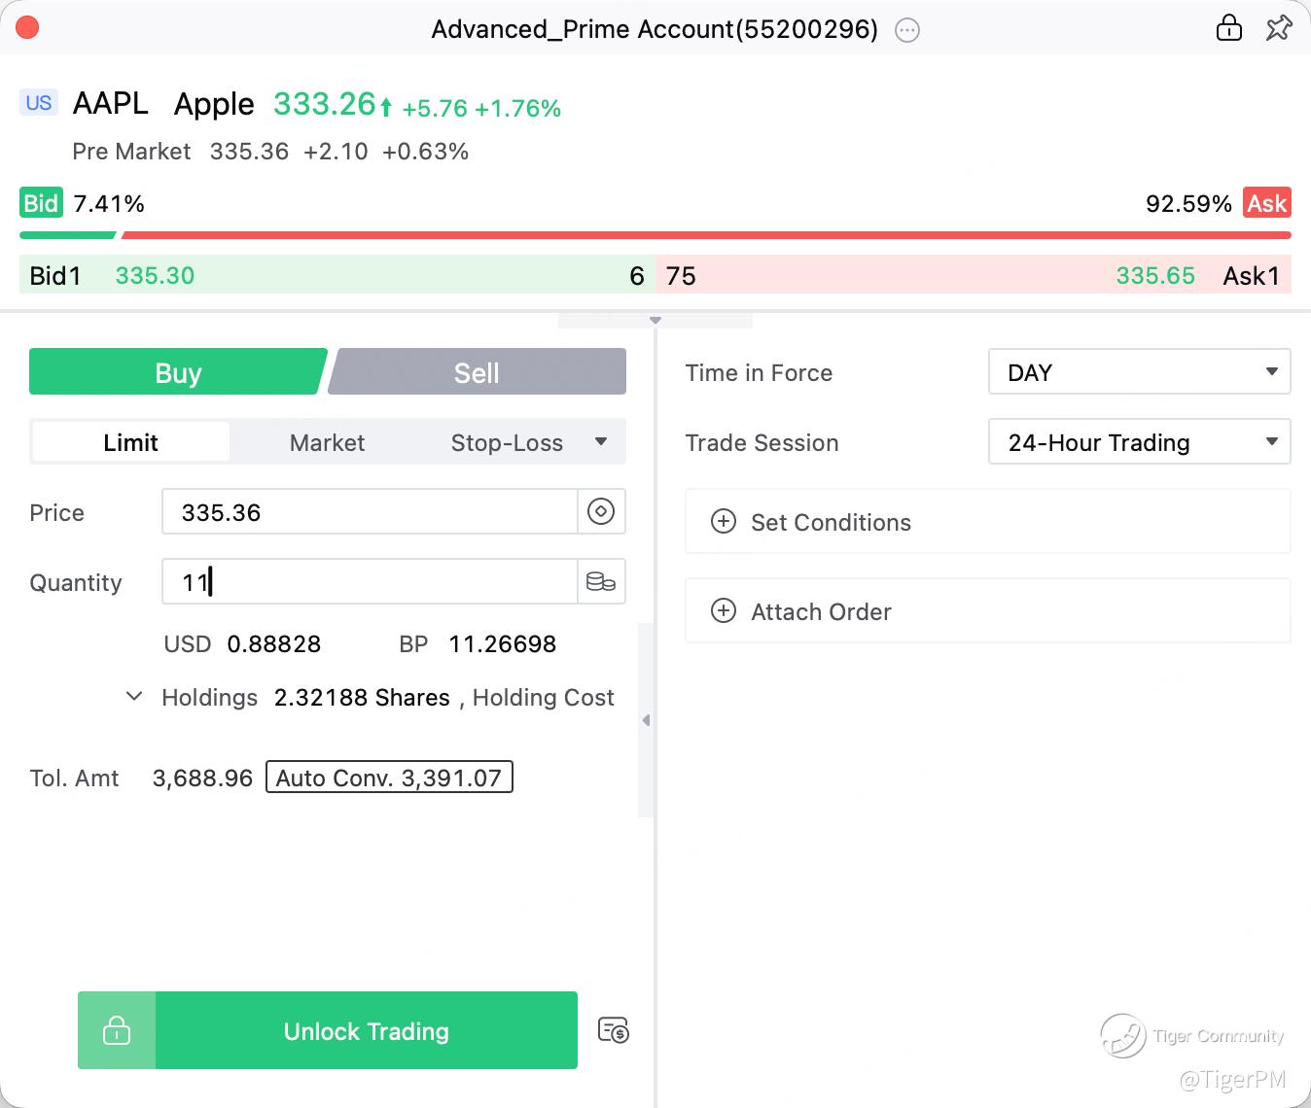Click the plus icon for Set Conditions

724,522
